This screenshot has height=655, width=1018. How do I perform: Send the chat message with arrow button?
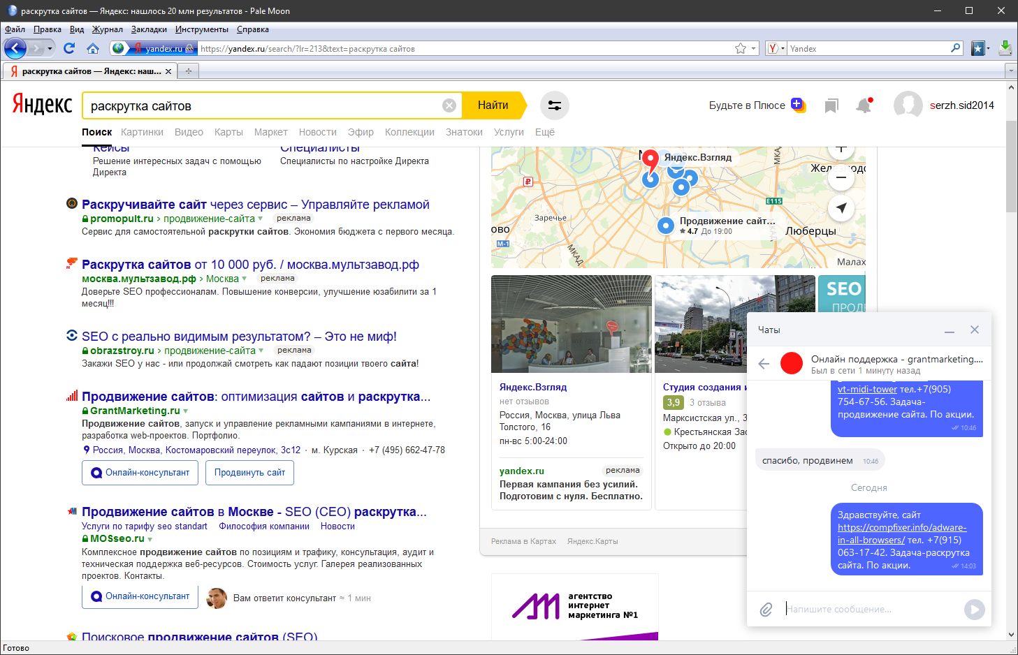tap(974, 610)
